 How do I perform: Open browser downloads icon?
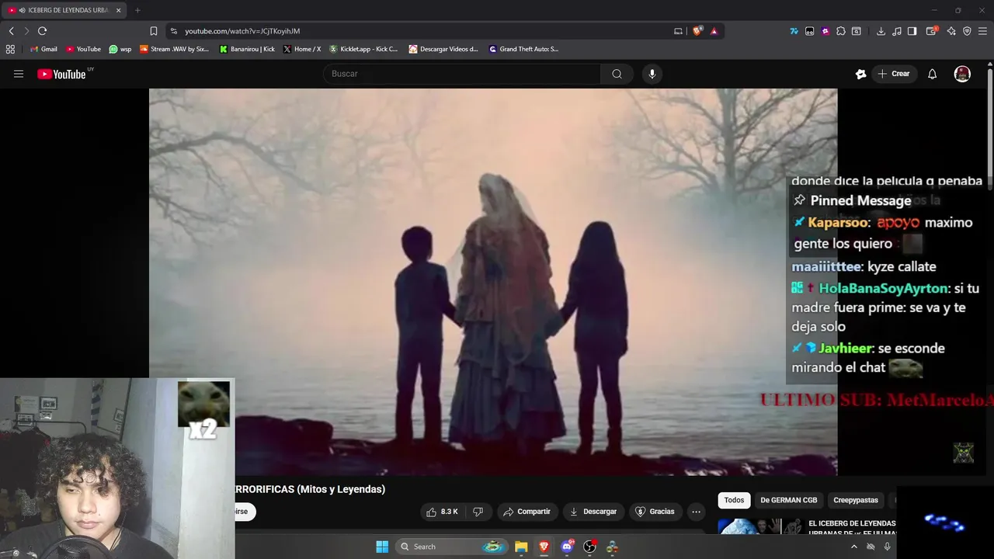pyautogui.click(x=881, y=31)
